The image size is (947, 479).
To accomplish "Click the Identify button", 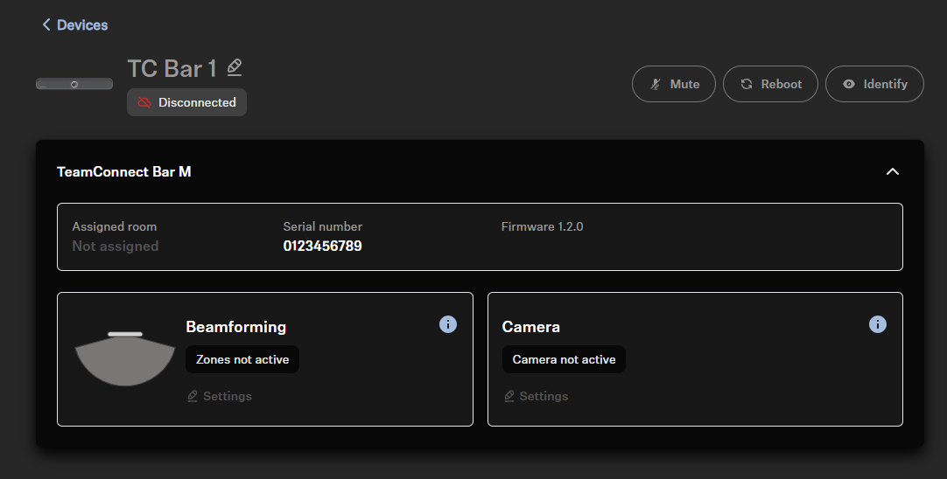I will (874, 84).
